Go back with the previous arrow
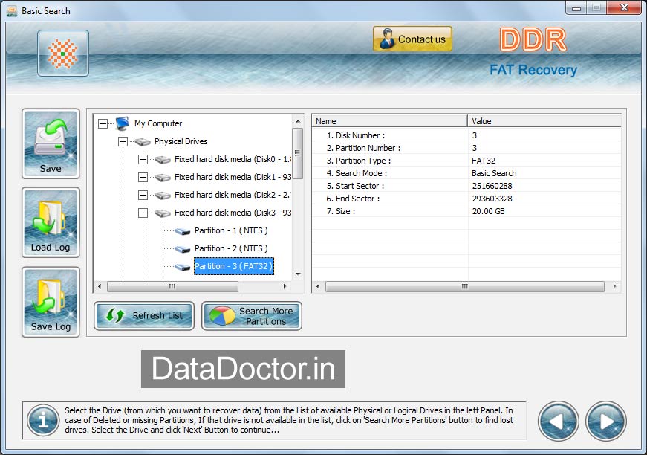The height and width of the screenshot is (455, 647). tap(559, 421)
